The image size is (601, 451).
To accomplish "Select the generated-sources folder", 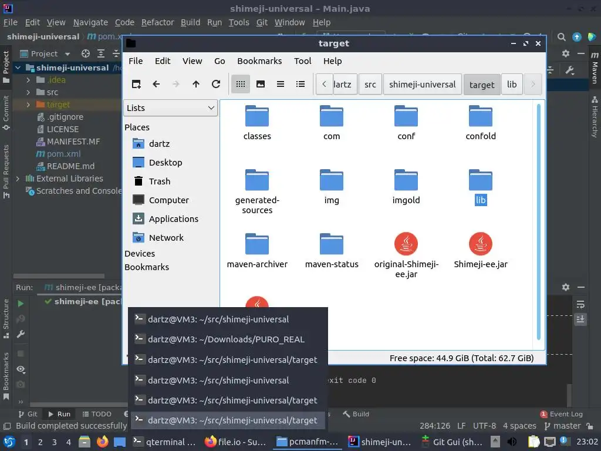I will (257, 192).
